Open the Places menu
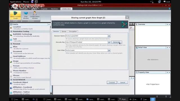 click(x=26, y=2)
